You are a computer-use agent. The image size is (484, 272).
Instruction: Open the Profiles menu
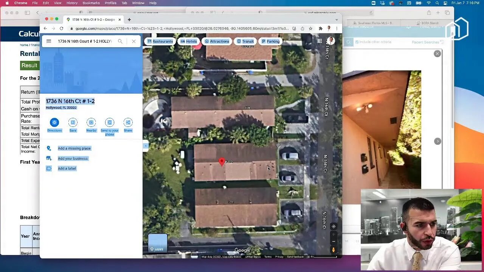pos(110,3)
